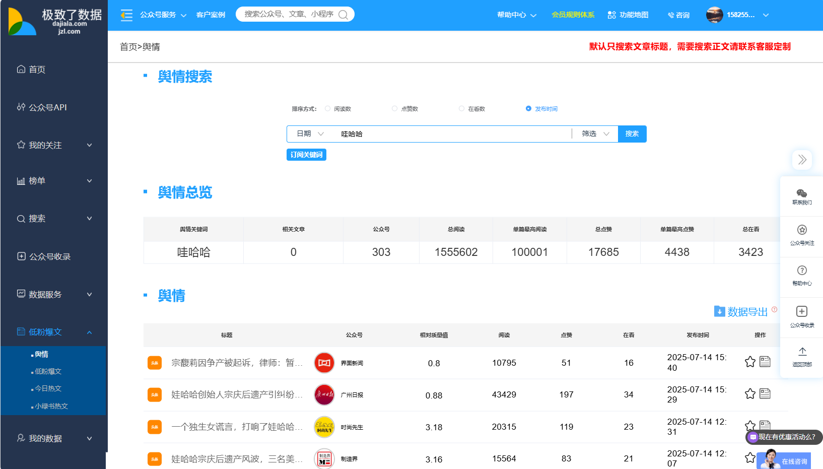Screen dimensions: 823x469
Task: Open the 筛选 filter dropdown
Action: point(595,133)
